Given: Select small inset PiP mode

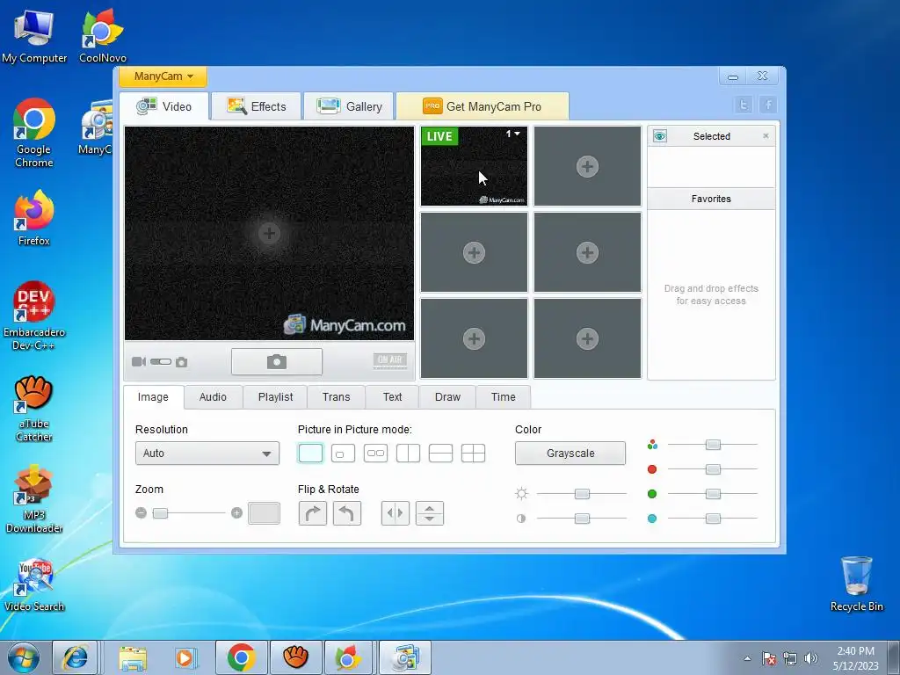Looking at the screenshot, I should click(x=344, y=453).
